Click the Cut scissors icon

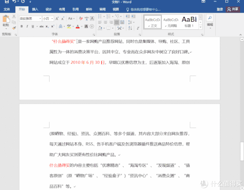tap(14, 16)
